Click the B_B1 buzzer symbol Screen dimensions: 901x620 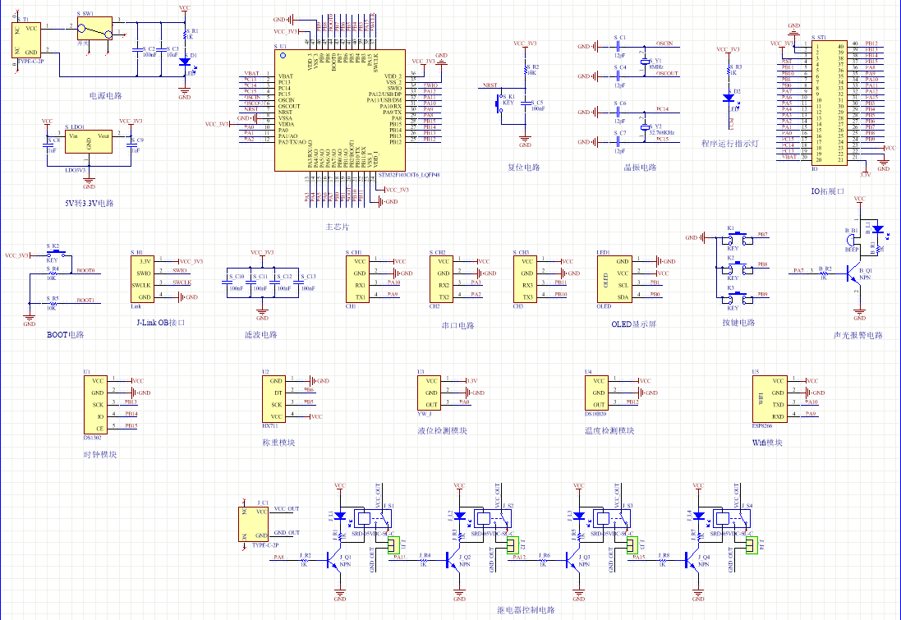point(852,240)
